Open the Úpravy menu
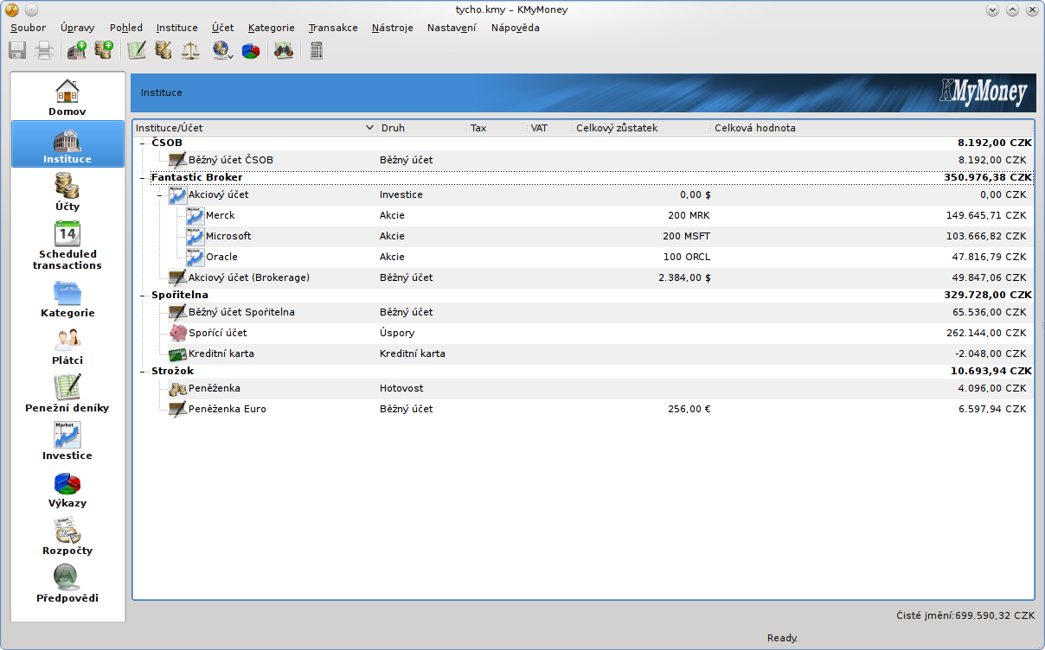1045x650 pixels. (78, 28)
